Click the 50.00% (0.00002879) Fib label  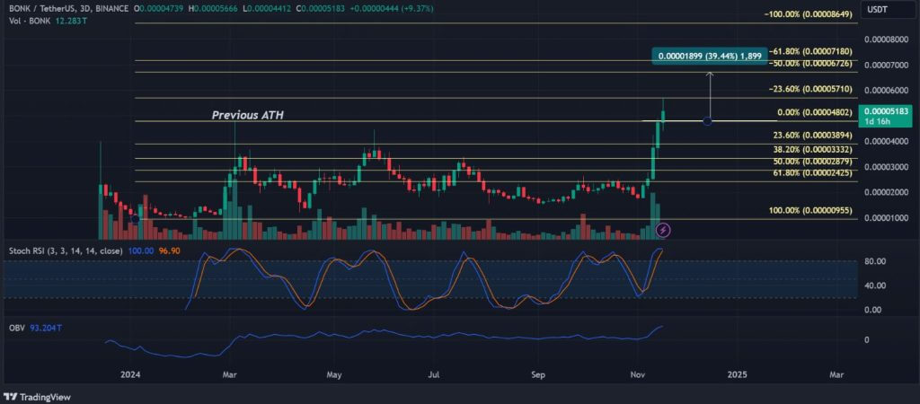point(814,162)
